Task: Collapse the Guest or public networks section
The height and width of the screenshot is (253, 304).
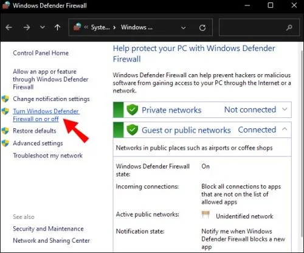Action: click(285, 129)
